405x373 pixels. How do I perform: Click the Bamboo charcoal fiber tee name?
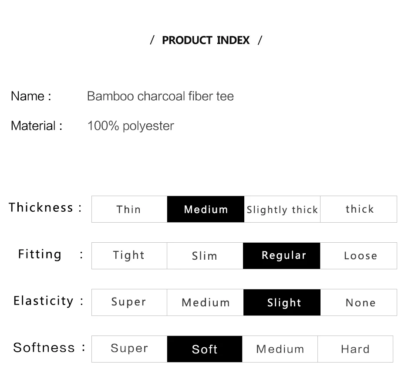[160, 96]
